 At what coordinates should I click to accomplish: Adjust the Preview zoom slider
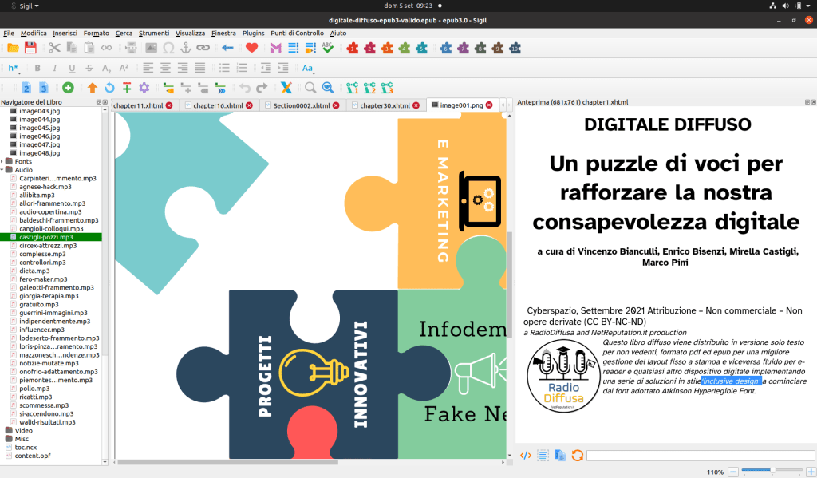coord(774,469)
